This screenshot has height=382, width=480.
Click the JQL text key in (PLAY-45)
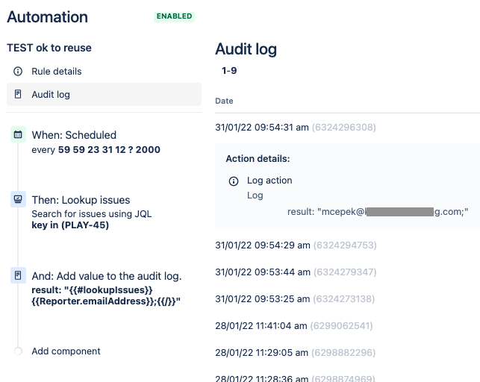click(x=70, y=225)
